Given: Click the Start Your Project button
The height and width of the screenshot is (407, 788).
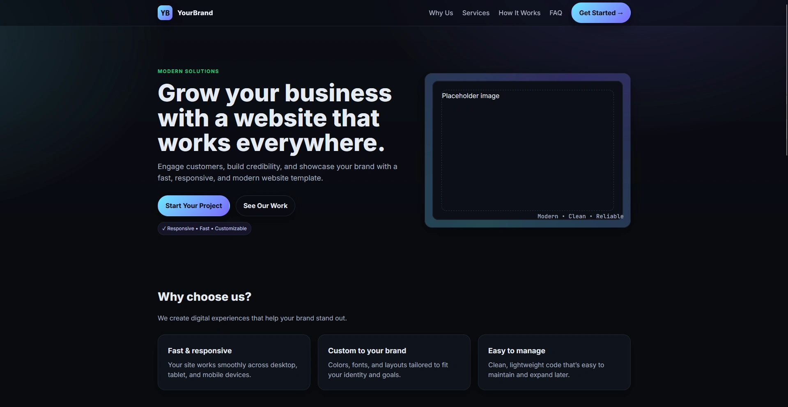Looking at the screenshot, I should [x=194, y=206].
